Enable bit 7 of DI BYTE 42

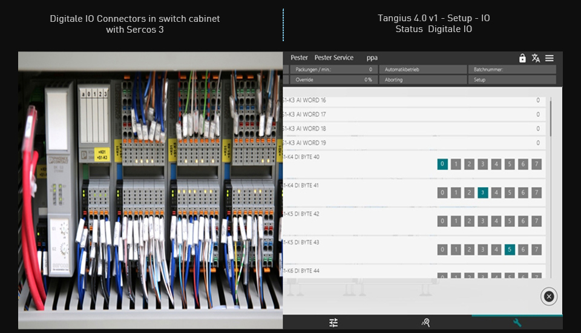coord(536,221)
